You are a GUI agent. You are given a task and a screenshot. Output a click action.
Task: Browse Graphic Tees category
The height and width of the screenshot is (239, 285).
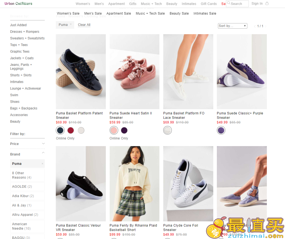tap(20, 52)
